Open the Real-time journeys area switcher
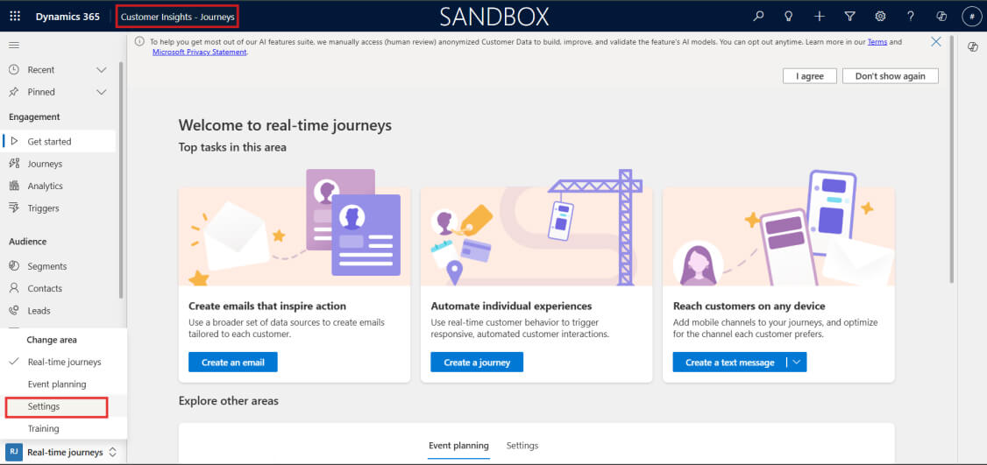The image size is (987, 465). pos(61,452)
